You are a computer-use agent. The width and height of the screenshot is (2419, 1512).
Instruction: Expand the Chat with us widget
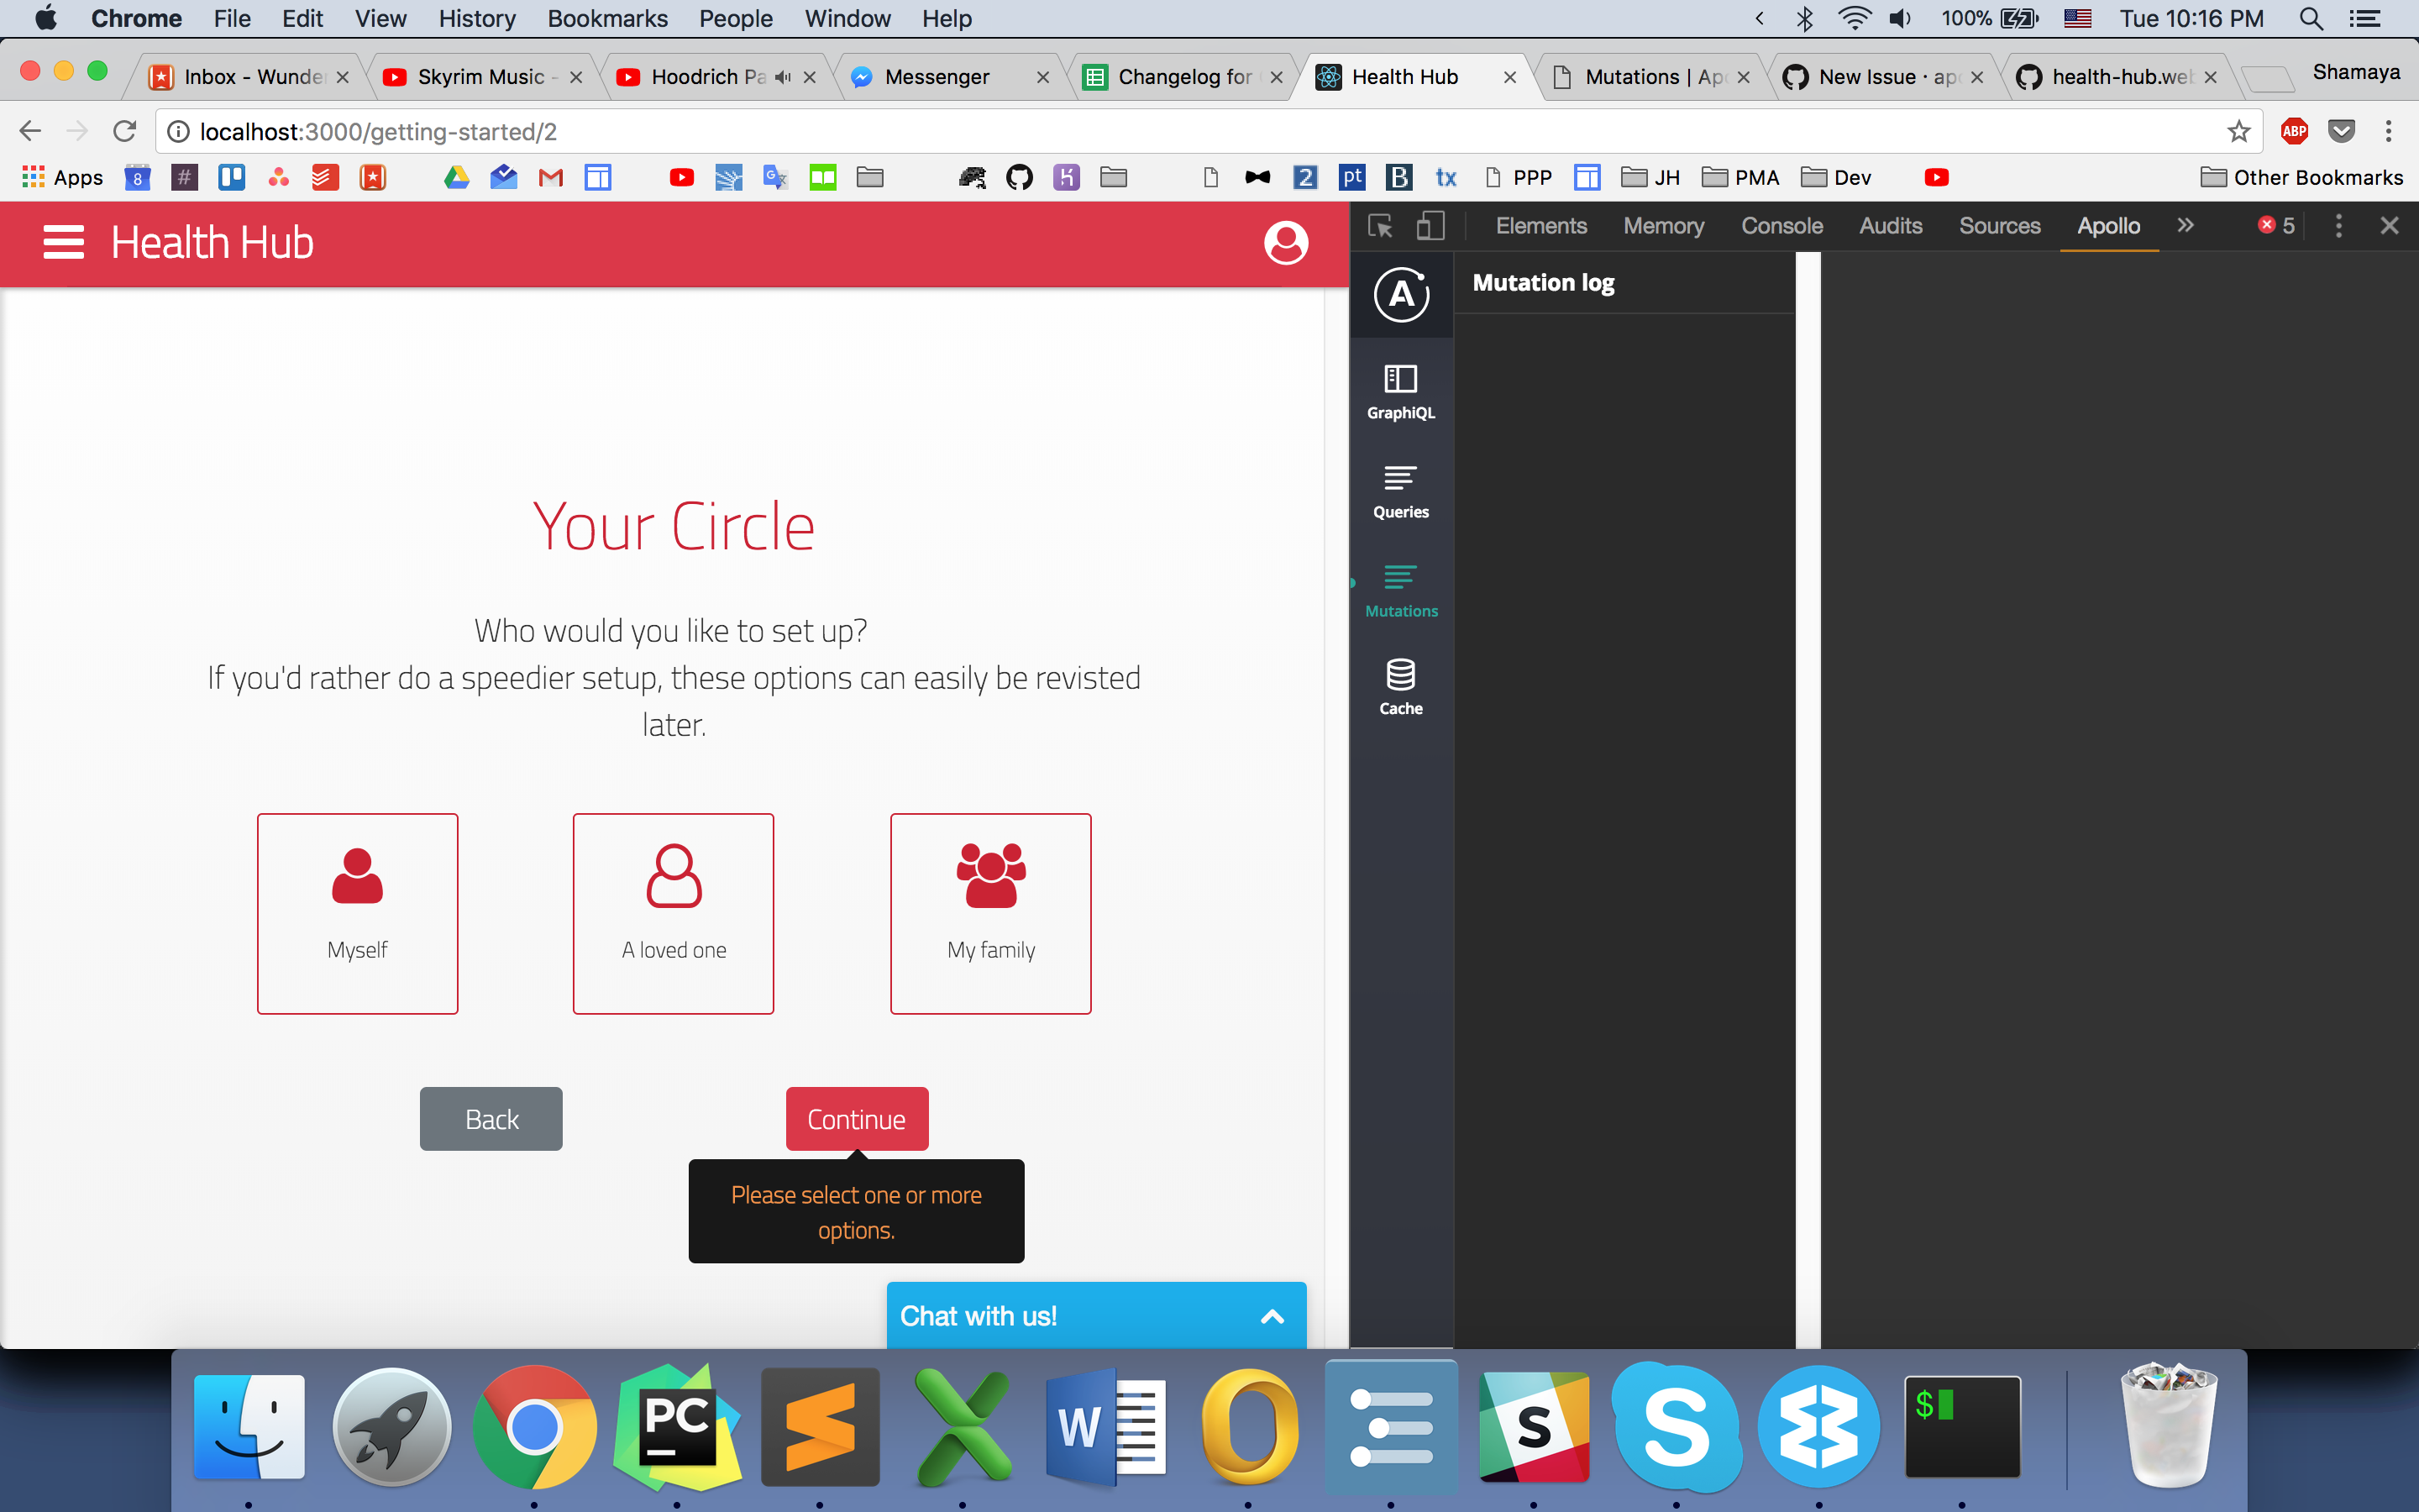coord(1097,1316)
